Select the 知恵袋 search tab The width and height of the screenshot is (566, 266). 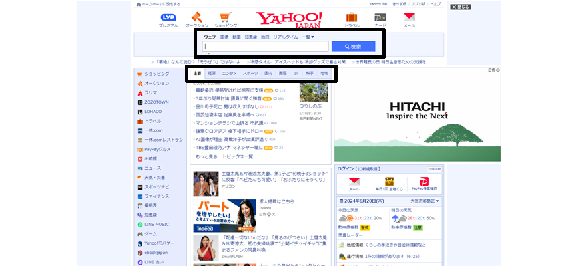click(250, 37)
